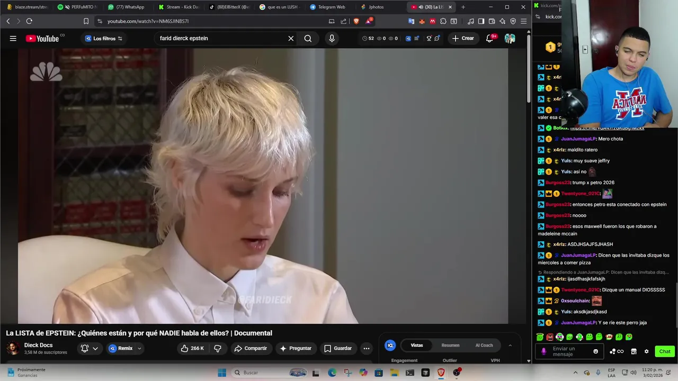Close the active YouTube tab
The image size is (678, 381).
(450, 7)
